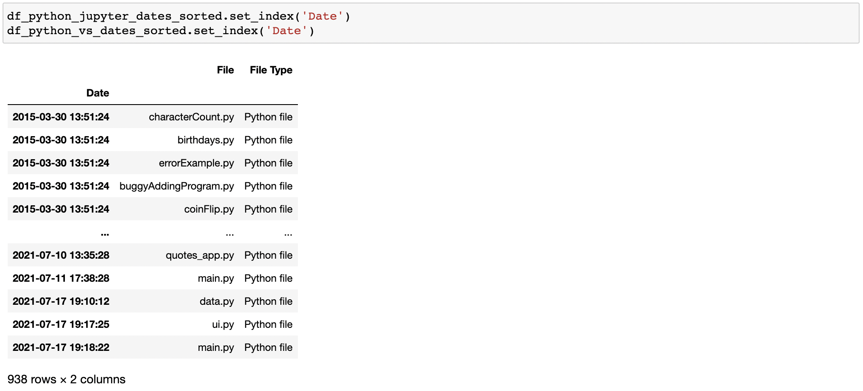Viewport: 863px width, 391px height.
Task: Select date 2021-07-17 19:17:25
Action: [x=61, y=324]
